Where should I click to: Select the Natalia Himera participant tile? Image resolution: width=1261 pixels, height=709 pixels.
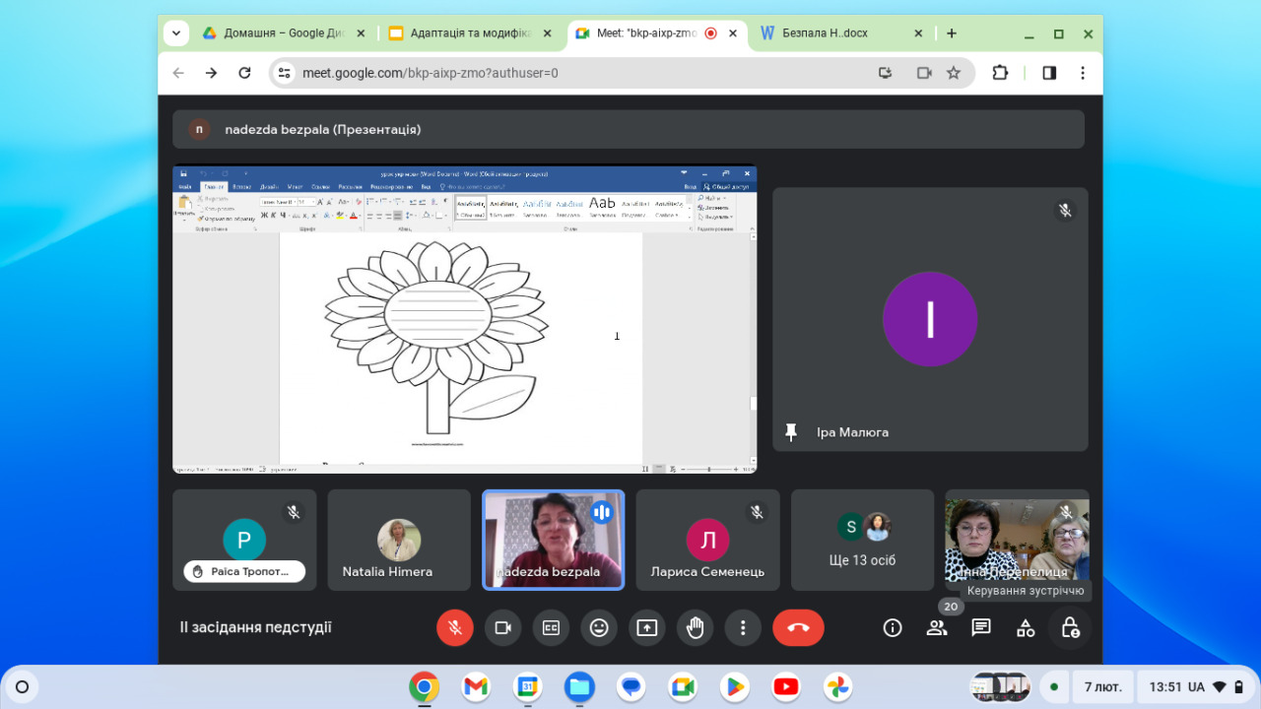coord(399,540)
